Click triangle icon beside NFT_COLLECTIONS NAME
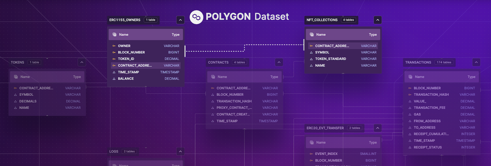 click(x=311, y=66)
